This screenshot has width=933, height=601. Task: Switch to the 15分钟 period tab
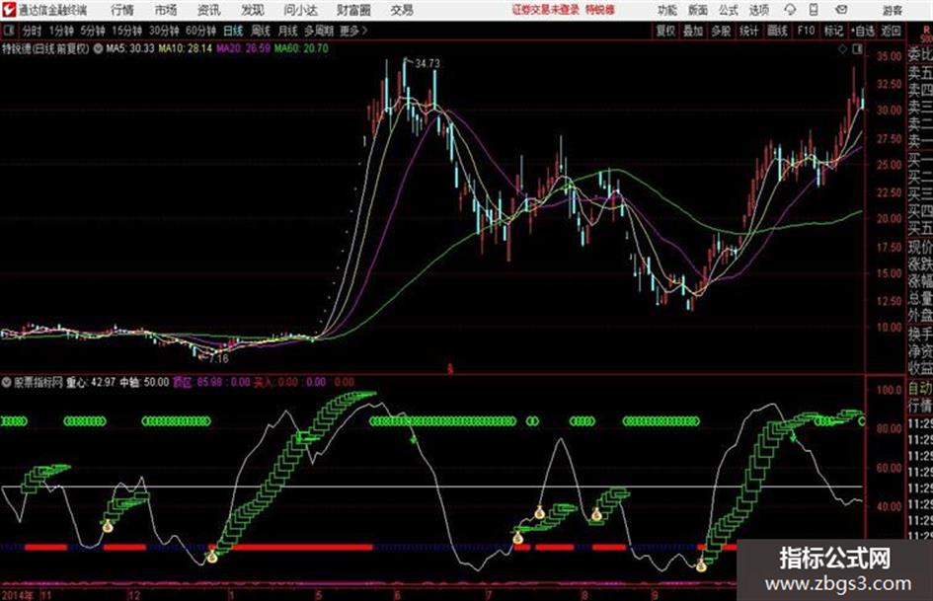pos(127,31)
